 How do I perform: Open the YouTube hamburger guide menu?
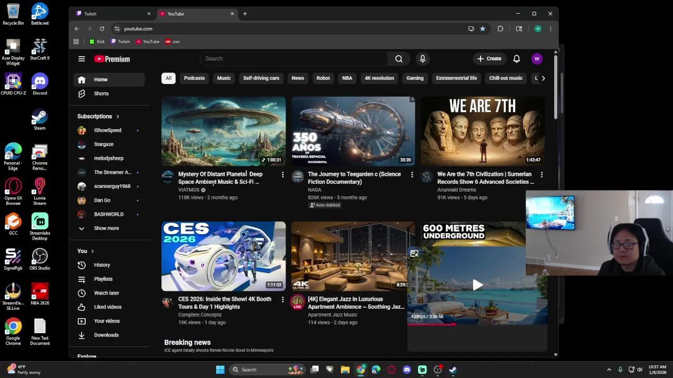pyautogui.click(x=81, y=59)
